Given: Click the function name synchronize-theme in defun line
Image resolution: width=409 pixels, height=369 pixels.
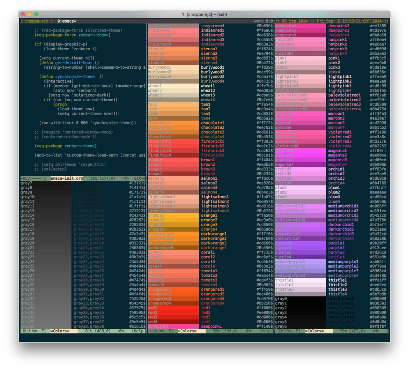Looking at the screenshot, I should coord(75,77).
